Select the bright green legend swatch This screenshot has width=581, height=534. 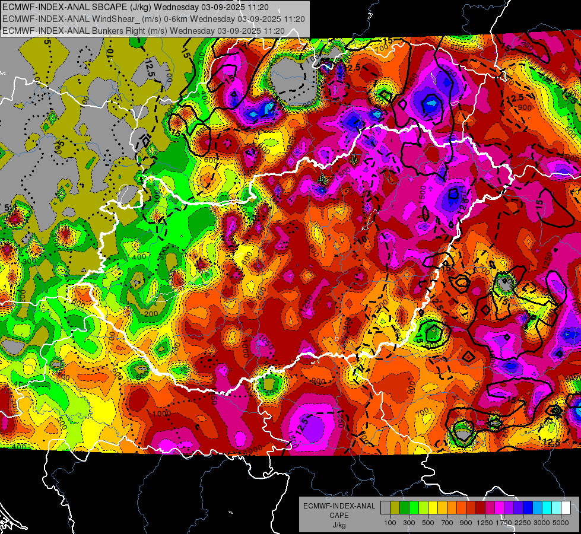pyautogui.click(x=414, y=507)
